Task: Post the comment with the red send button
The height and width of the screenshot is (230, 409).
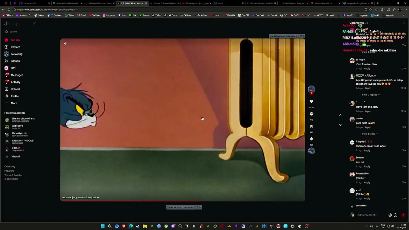Action: (x=403, y=215)
